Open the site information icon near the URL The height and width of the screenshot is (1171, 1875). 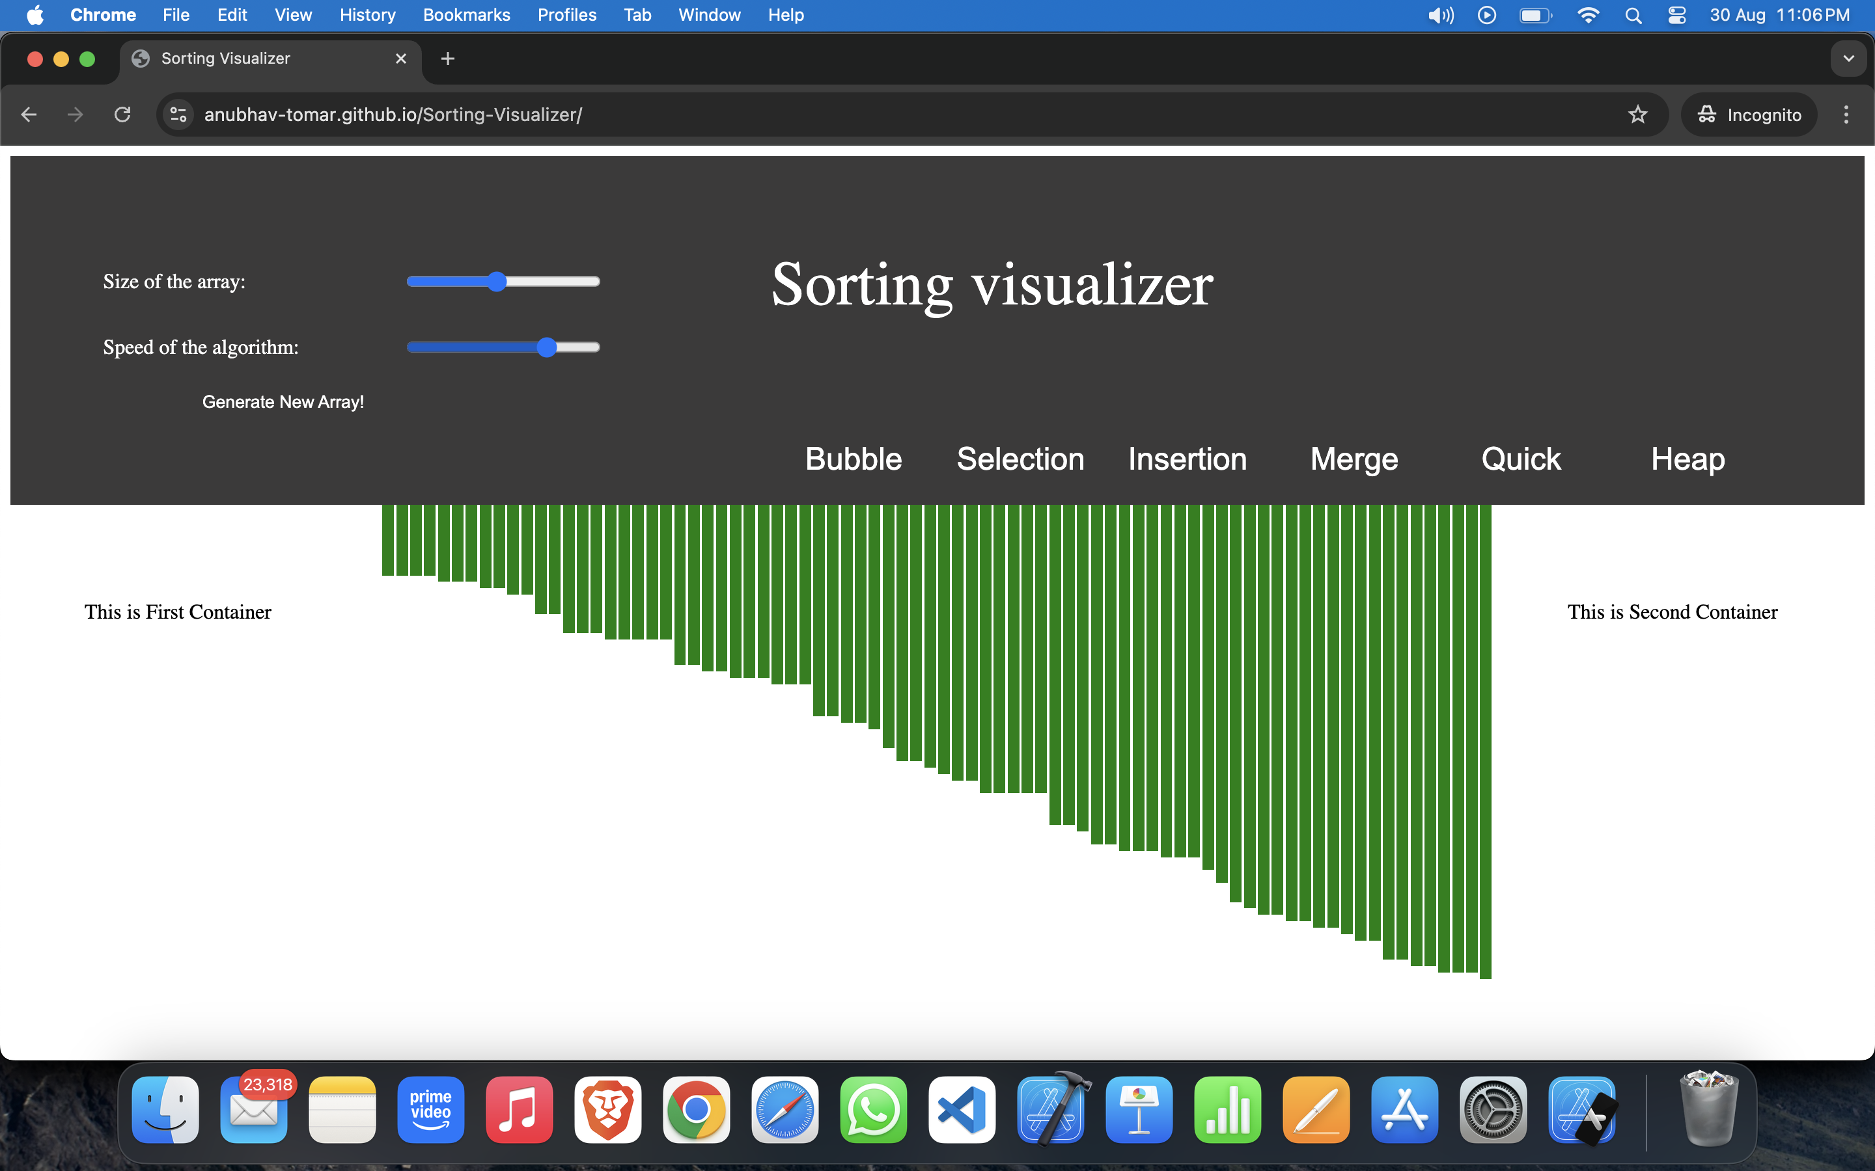pos(178,114)
